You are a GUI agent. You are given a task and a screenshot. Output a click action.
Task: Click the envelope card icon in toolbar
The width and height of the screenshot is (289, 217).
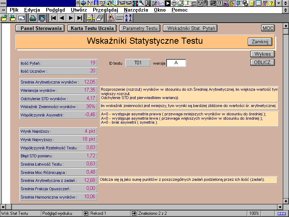coord(22,18)
